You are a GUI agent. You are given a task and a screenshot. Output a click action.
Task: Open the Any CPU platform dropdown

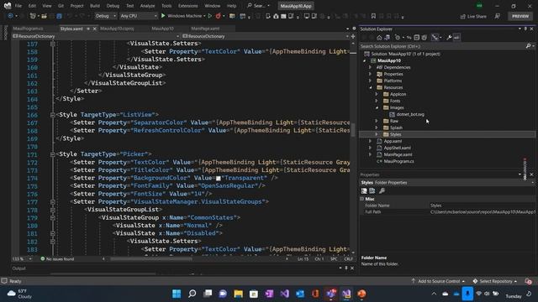click(138, 16)
